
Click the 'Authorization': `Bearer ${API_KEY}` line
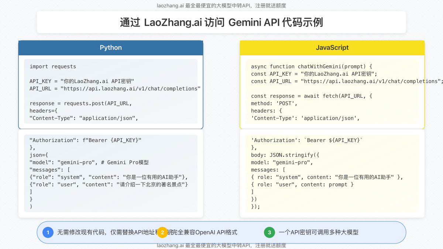(307, 140)
